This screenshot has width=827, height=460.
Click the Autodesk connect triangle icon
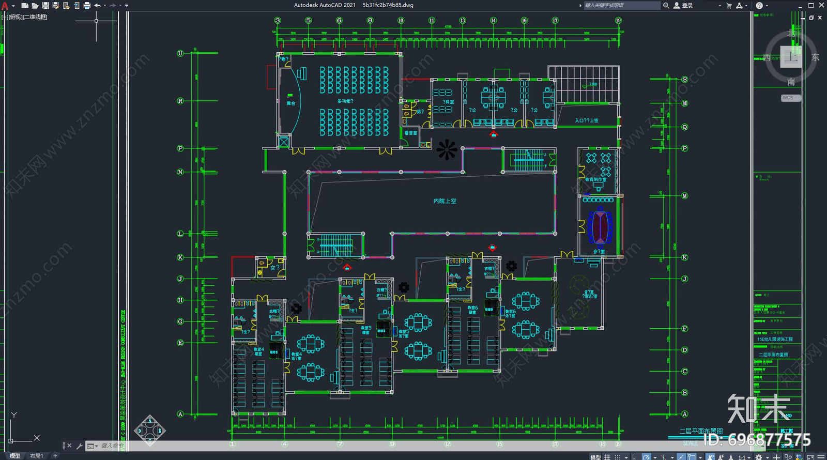point(739,5)
